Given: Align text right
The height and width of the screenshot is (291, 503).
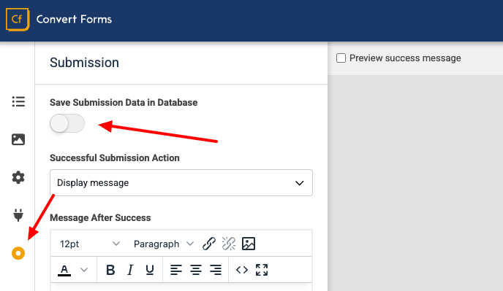Looking at the screenshot, I should [x=216, y=270].
